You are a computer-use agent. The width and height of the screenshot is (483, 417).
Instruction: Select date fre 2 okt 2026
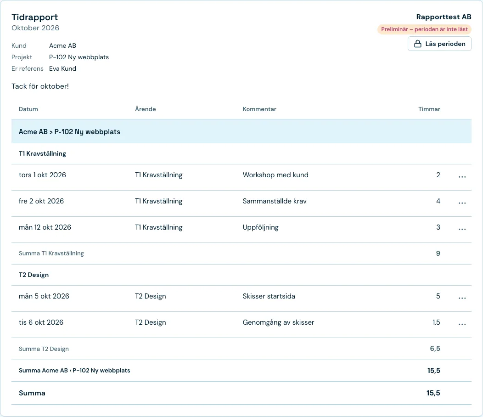[x=41, y=201]
